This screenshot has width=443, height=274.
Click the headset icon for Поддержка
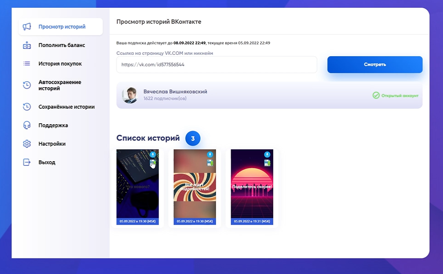point(27,125)
